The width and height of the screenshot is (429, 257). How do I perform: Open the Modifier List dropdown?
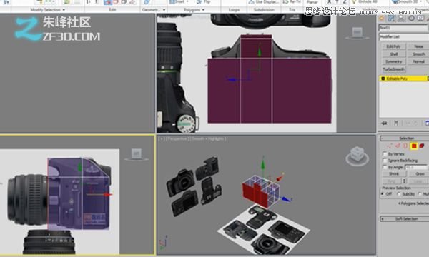point(404,36)
